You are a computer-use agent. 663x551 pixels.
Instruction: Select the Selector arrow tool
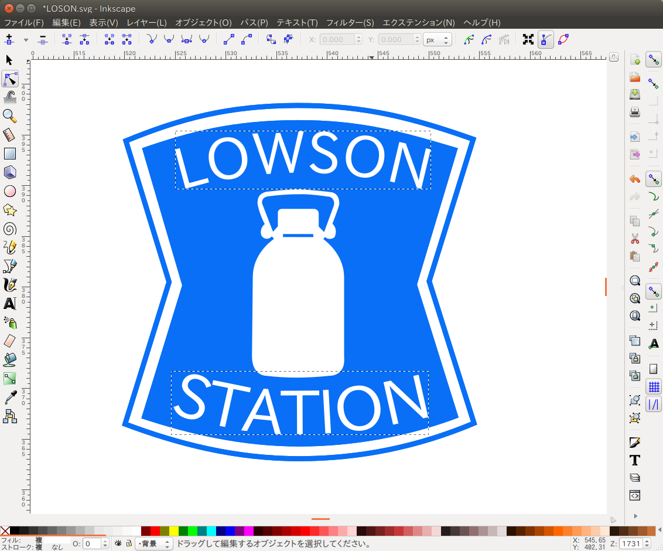(x=9, y=60)
